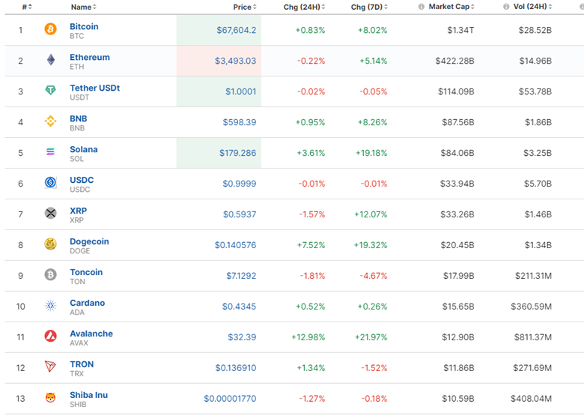
Task: Click the BNB yellow logo
Action: tap(50, 121)
